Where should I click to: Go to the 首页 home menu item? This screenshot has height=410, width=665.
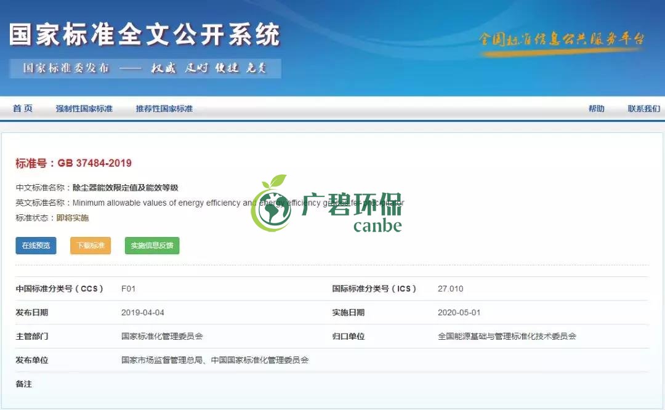pos(22,108)
